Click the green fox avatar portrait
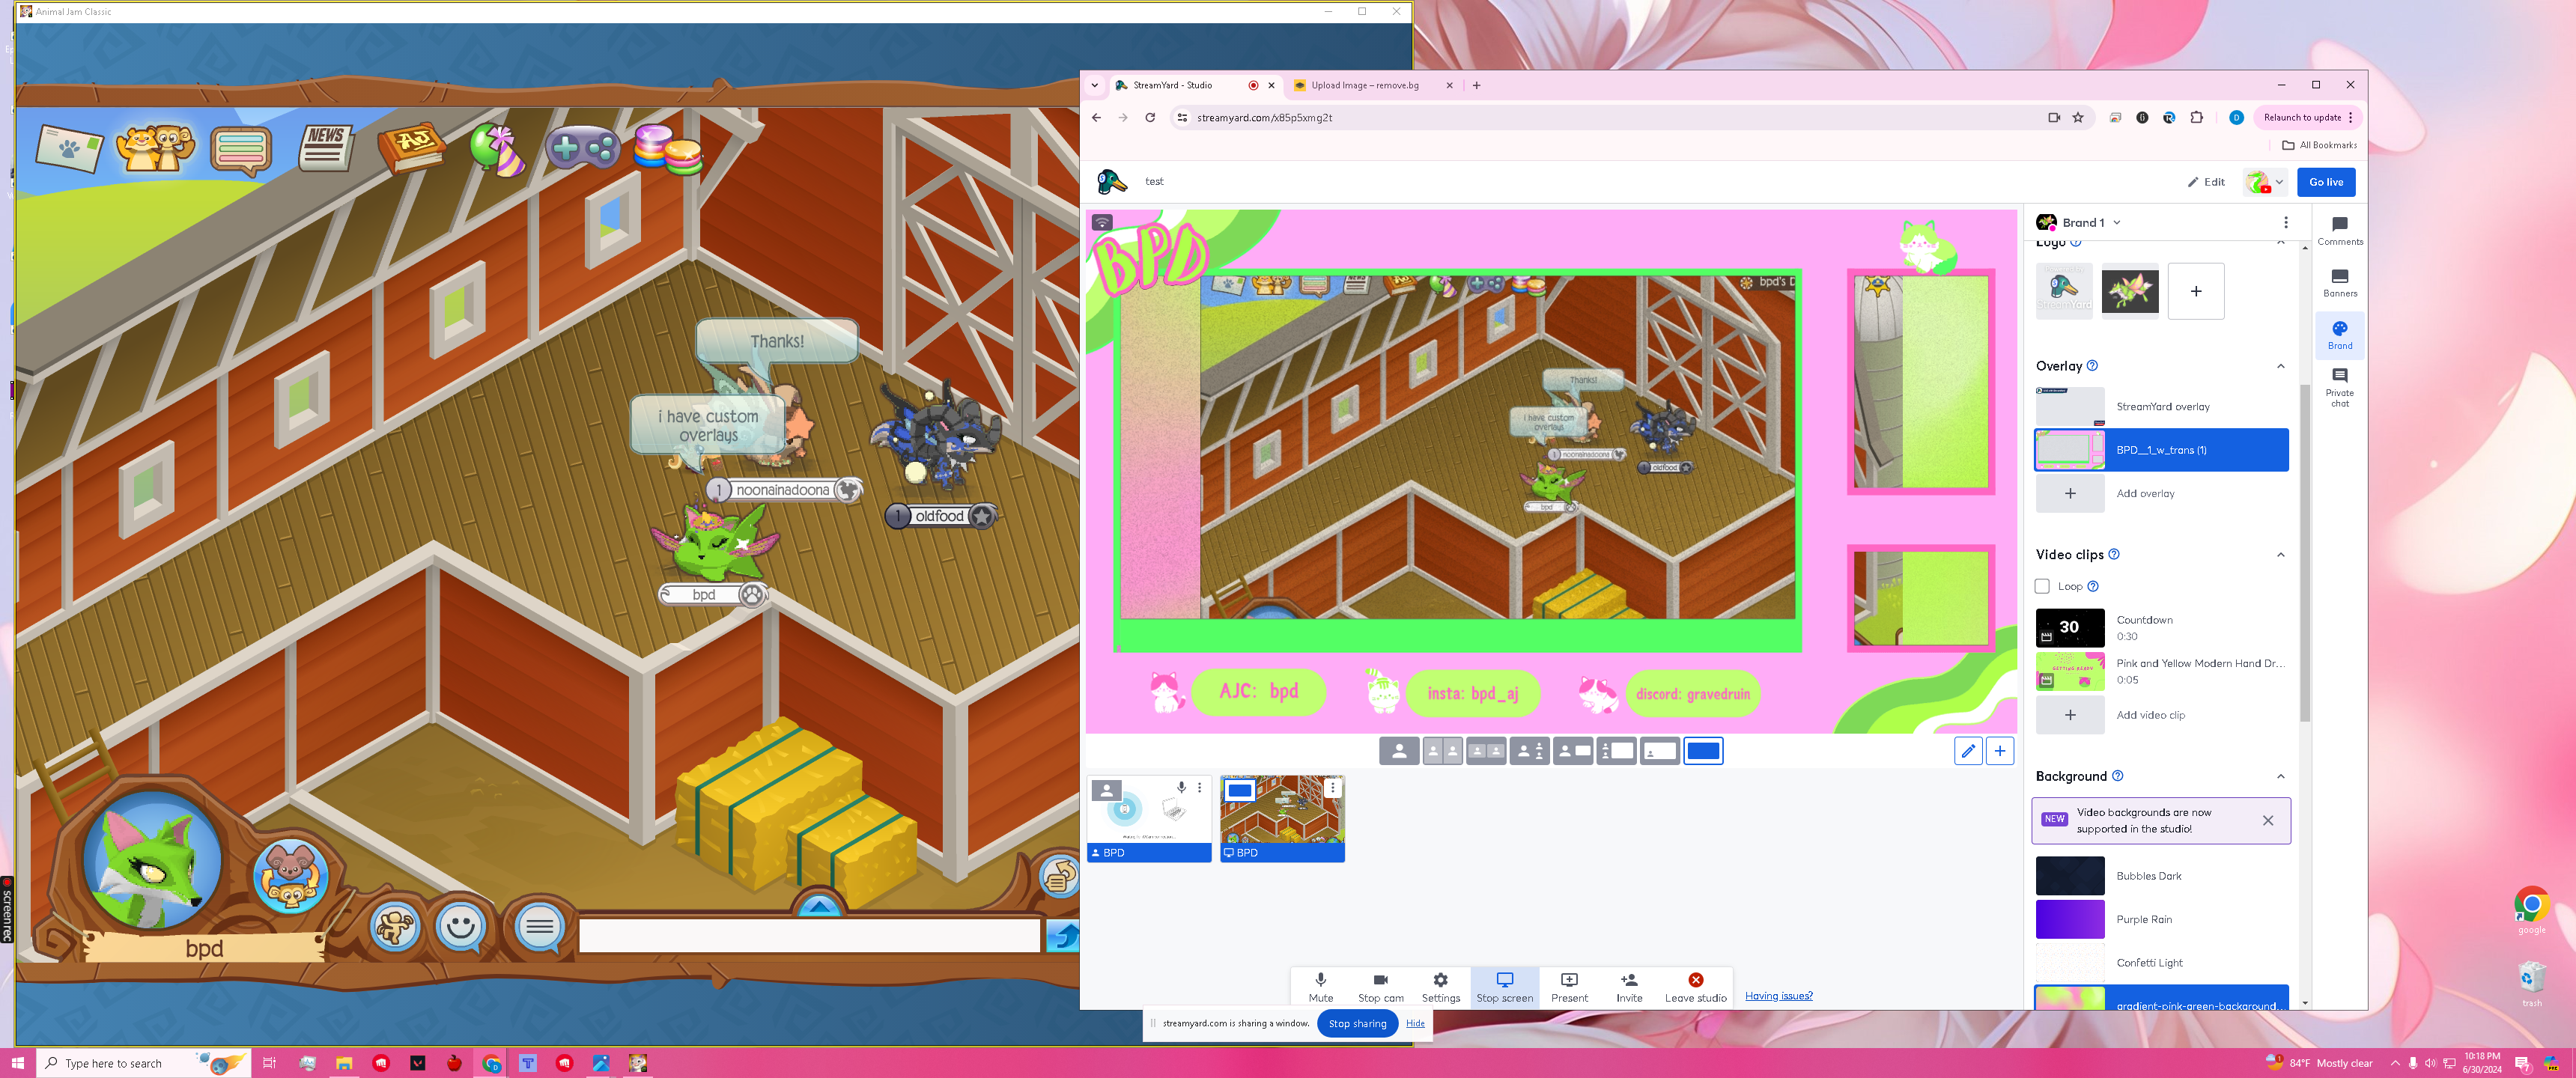 [152, 860]
